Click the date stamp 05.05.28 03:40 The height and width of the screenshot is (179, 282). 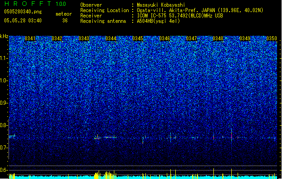(x=23, y=21)
